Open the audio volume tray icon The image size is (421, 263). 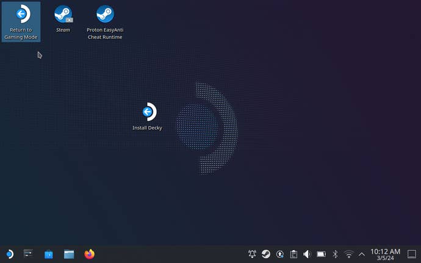point(307,254)
